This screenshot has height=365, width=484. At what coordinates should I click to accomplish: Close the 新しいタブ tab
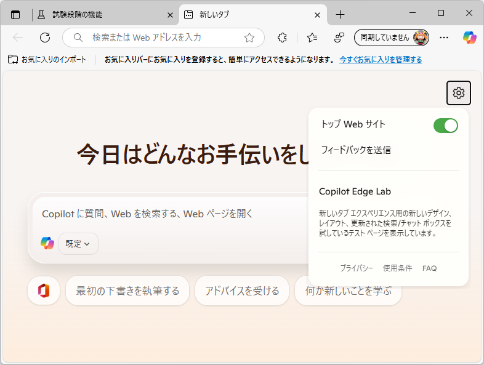317,15
